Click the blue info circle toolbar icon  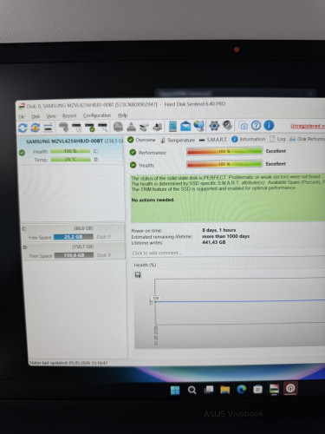click(x=269, y=125)
